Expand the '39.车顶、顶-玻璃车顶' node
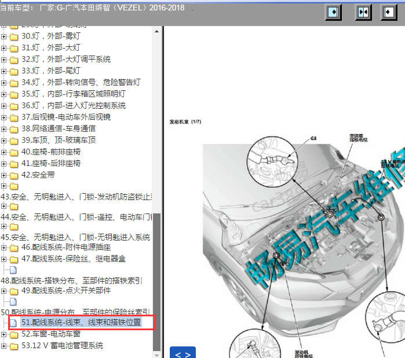 (3, 141)
